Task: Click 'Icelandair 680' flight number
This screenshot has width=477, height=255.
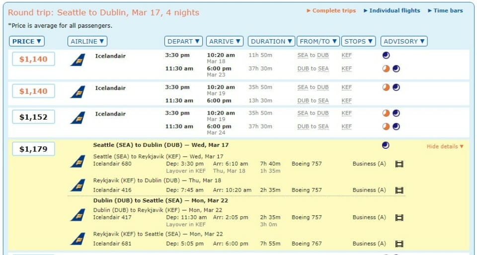Action: (x=112, y=164)
